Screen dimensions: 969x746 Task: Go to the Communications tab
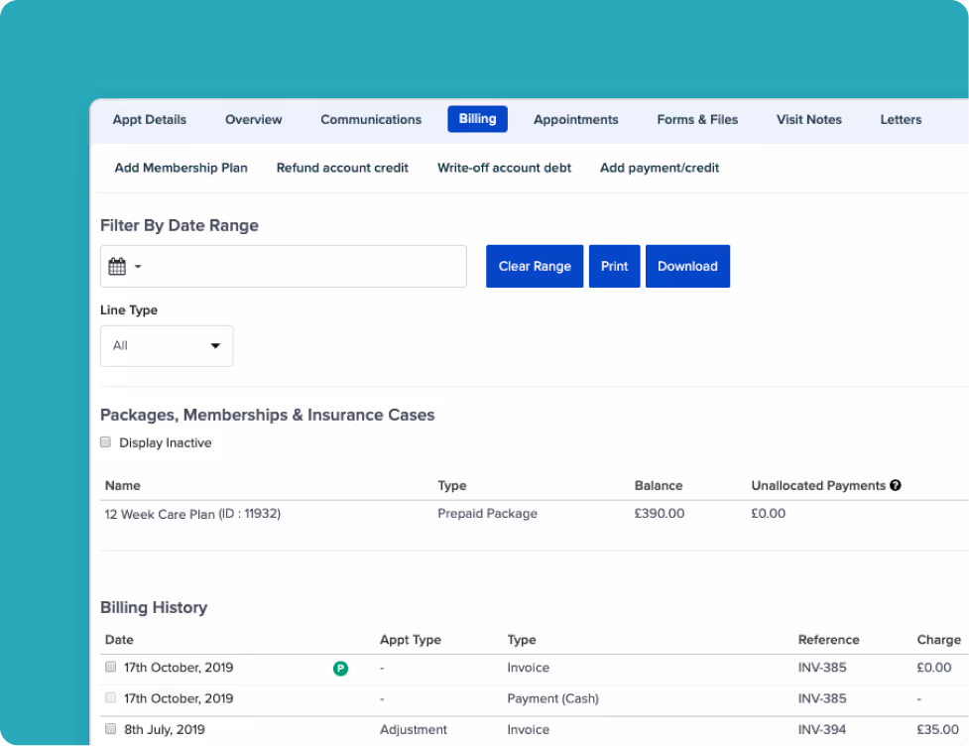[x=371, y=119]
